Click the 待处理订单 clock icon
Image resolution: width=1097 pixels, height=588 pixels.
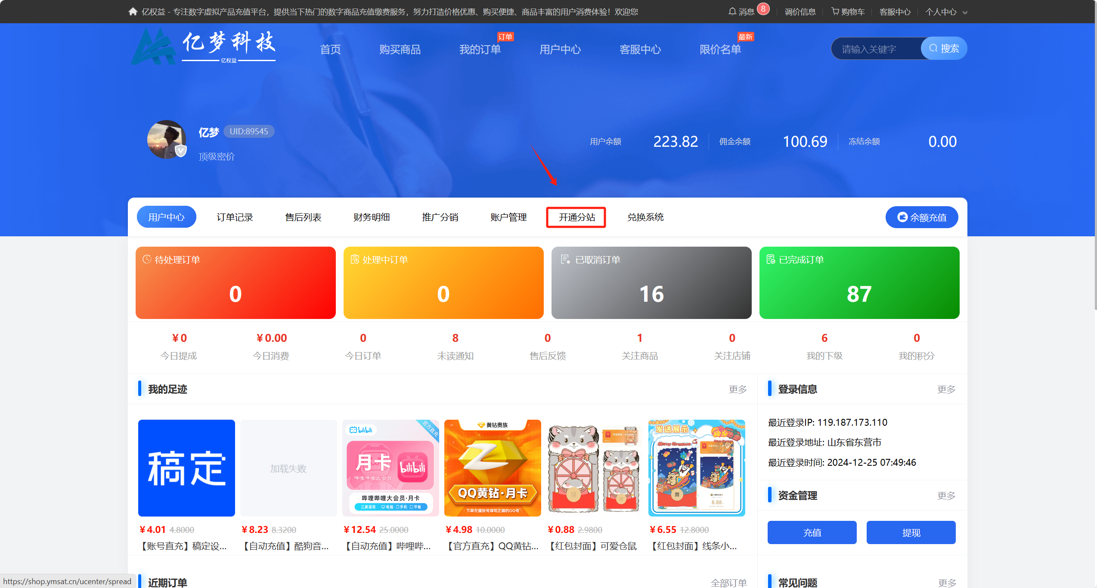point(147,259)
